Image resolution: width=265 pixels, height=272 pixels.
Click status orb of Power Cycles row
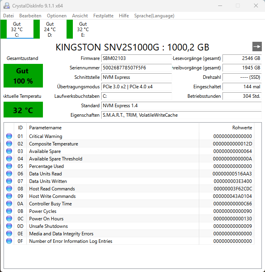(x=9, y=211)
